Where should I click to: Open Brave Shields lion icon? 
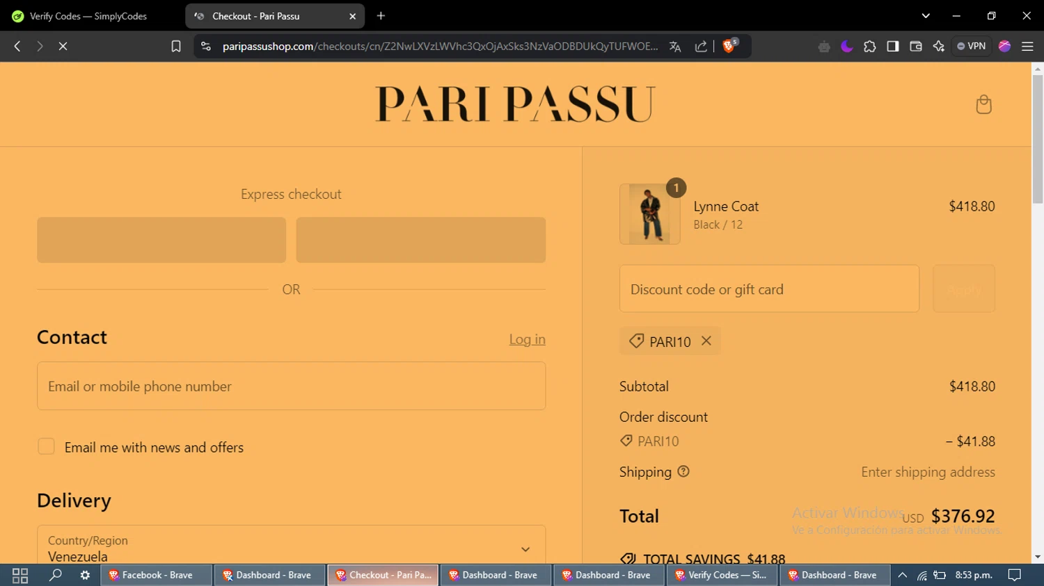(x=729, y=46)
